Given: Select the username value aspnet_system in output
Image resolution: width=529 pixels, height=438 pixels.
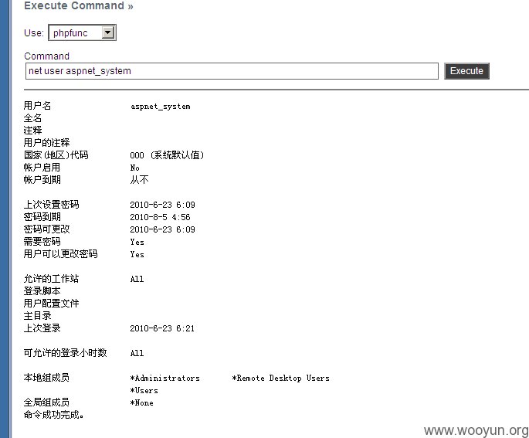Looking at the screenshot, I should click(161, 107).
